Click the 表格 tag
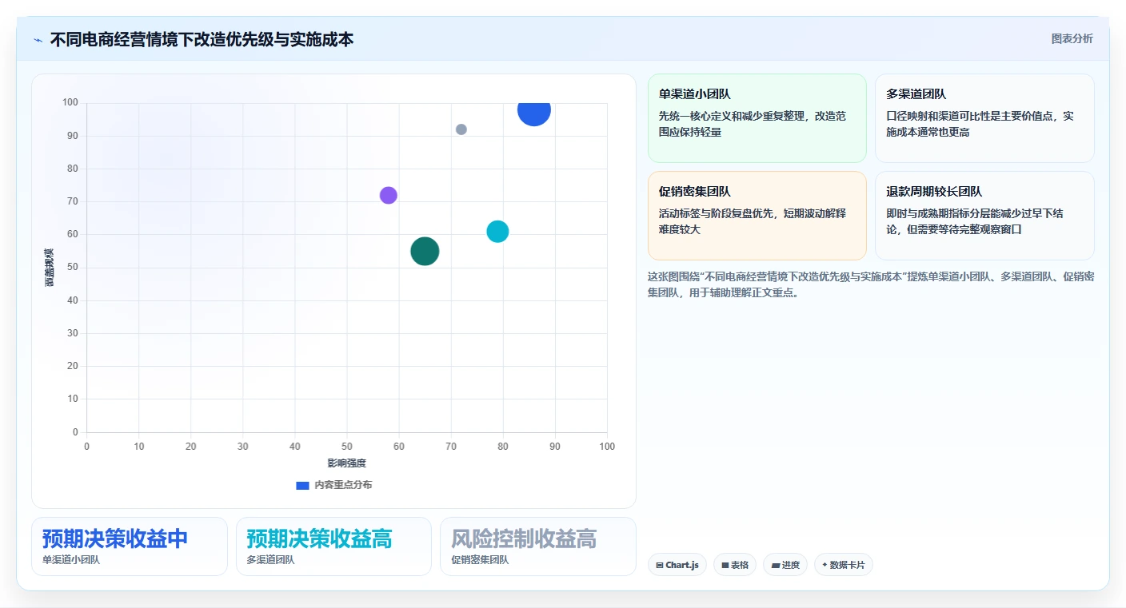This screenshot has width=1126, height=608. coord(735,565)
